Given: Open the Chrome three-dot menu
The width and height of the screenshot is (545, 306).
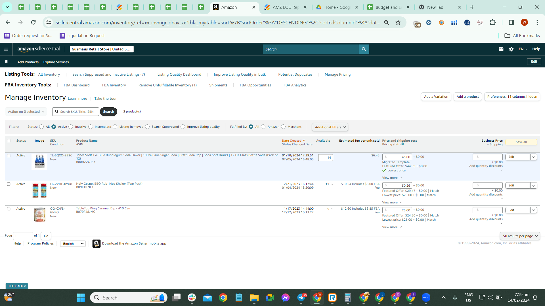Looking at the screenshot, I should 537,22.
